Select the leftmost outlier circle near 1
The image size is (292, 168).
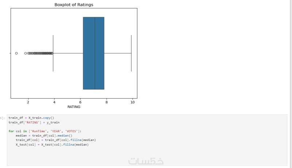coord(16,53)
